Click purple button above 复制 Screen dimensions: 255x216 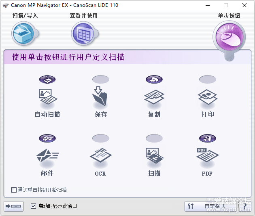coord(154,79)
